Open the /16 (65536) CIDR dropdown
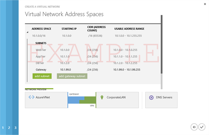The image size is (209, 135). tap(95, 36)
